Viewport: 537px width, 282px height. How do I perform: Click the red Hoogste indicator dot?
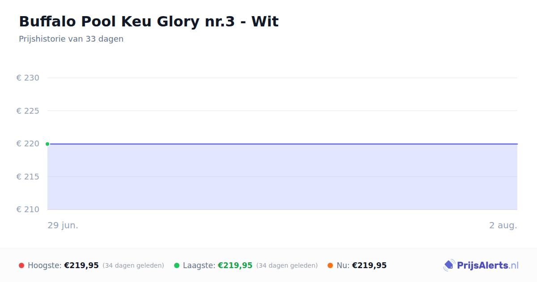click(21, 265)
